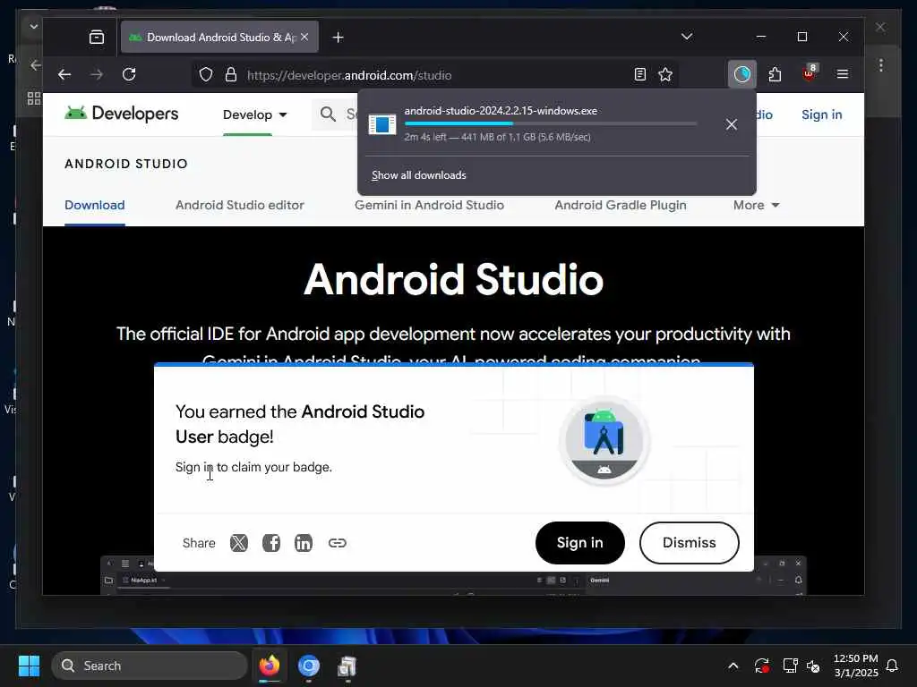
Task: Open the list all tabs chevron
Action: coord(687,37)
